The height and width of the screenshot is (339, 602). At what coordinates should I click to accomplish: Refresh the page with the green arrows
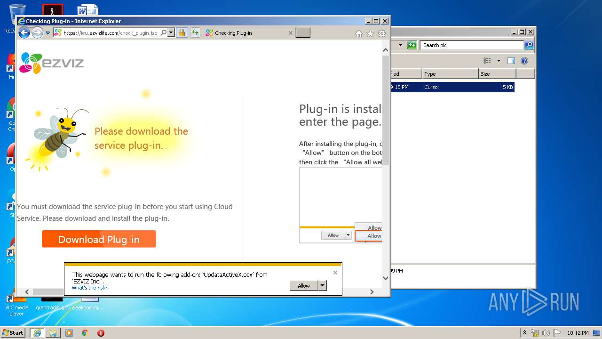click(195, 33)
